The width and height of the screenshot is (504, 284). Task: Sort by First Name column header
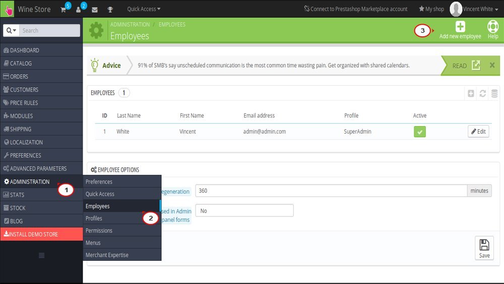point(192,116)
